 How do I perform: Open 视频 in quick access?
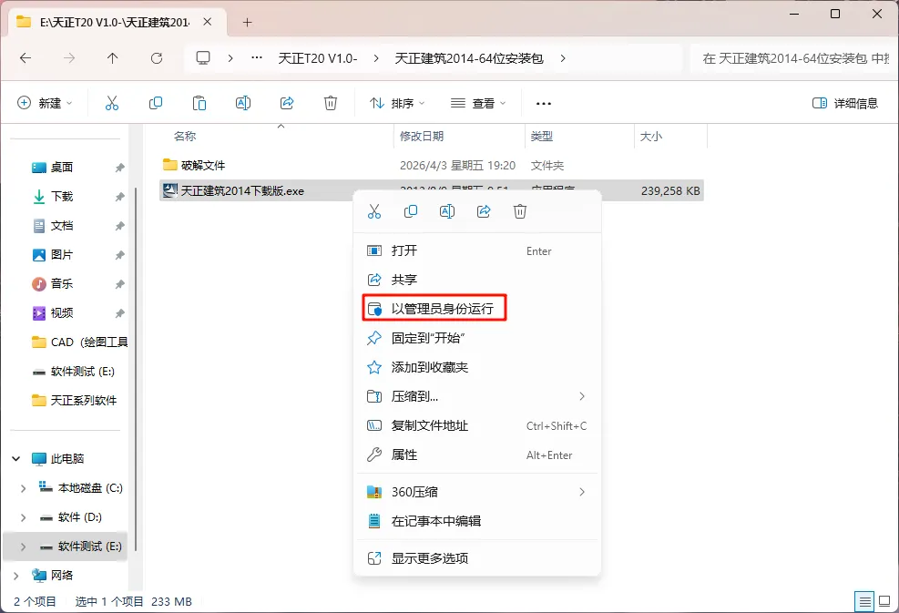(x=61, y=312)
